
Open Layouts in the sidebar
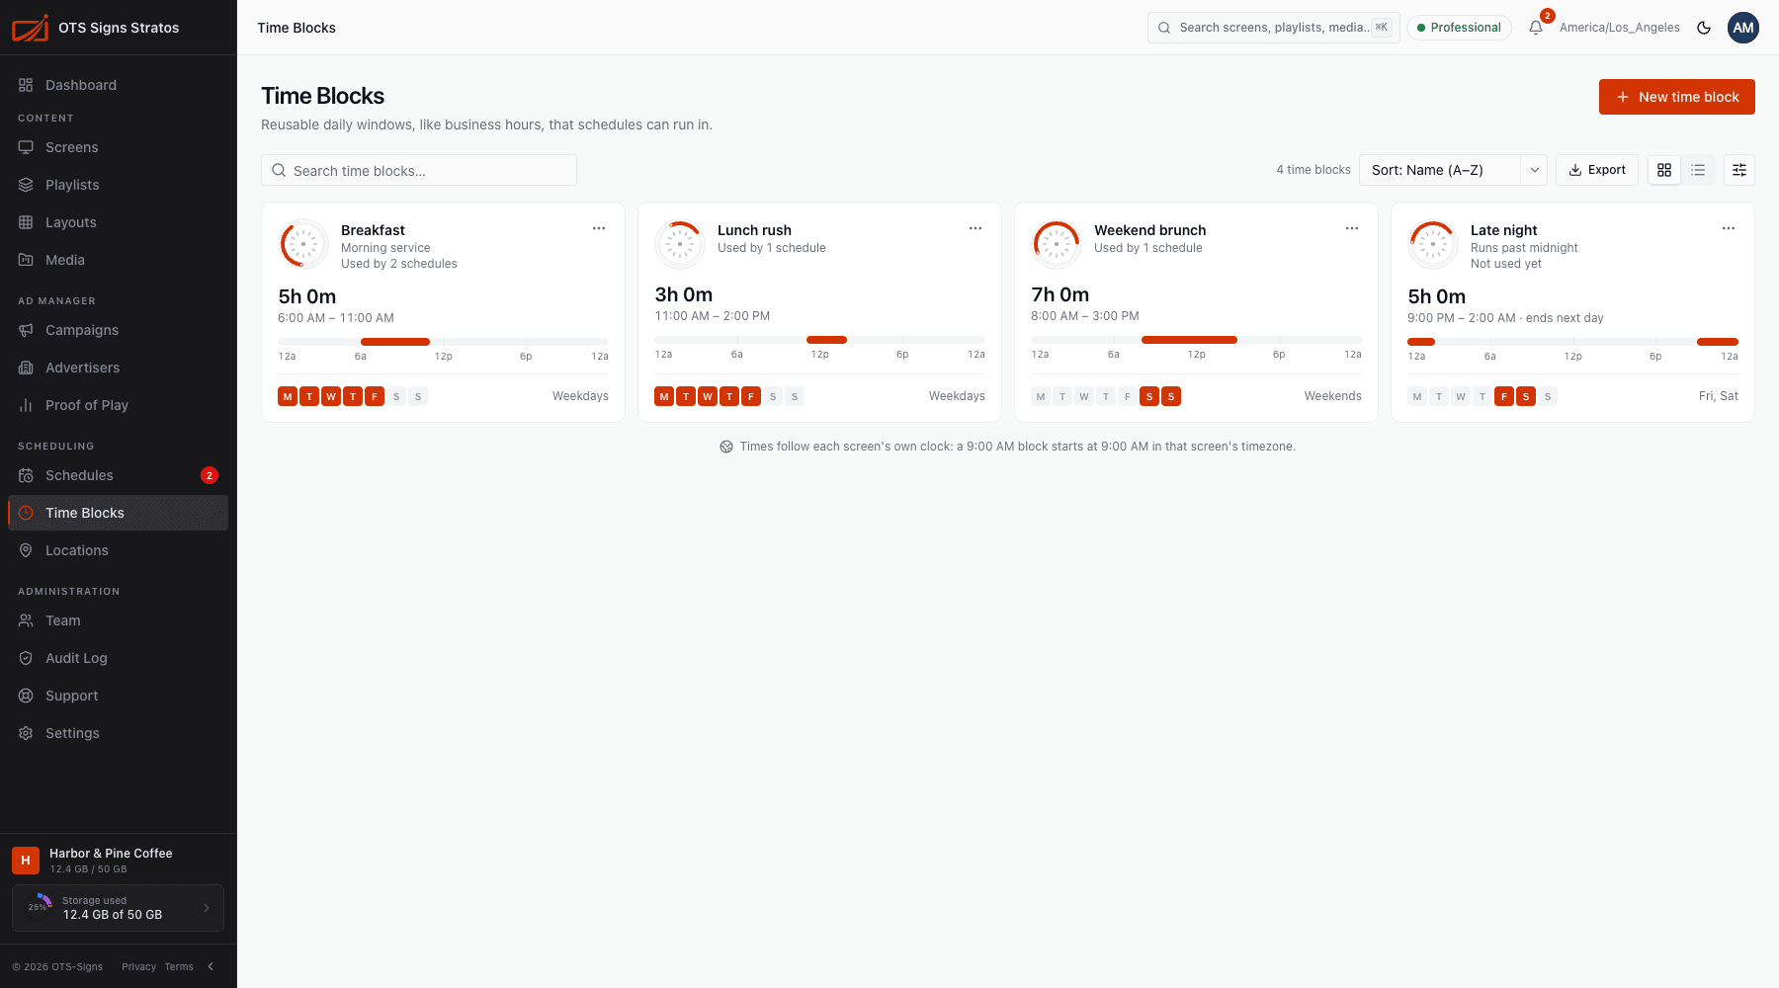tap(118, 222)
